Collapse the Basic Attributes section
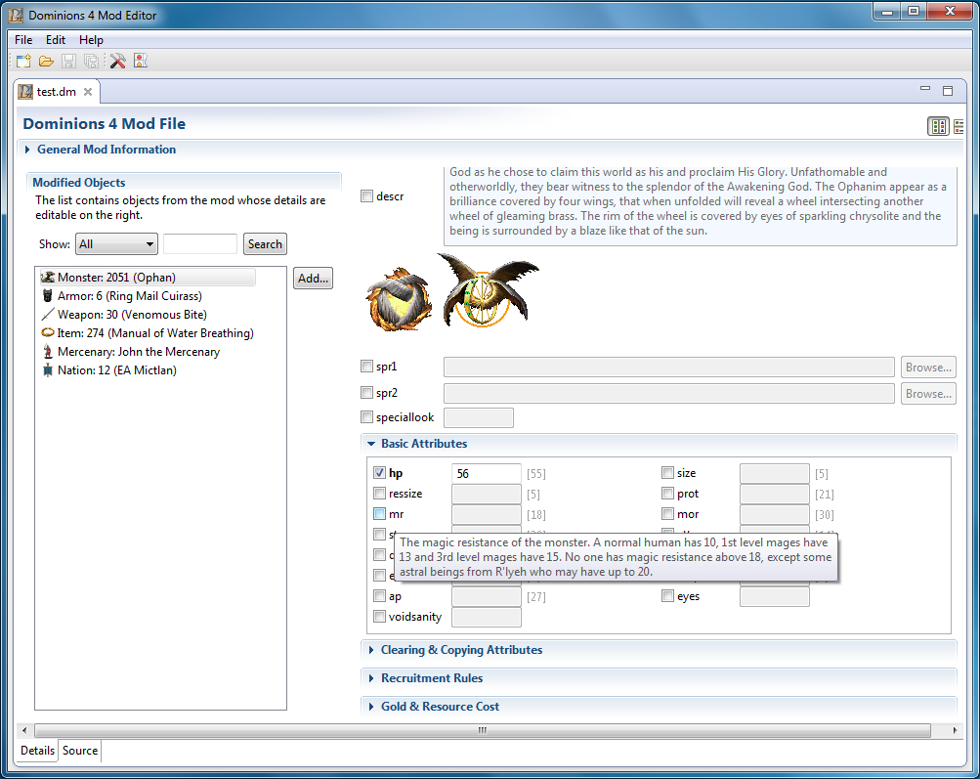This screenshot has height=779, width=980. [371, 444]
